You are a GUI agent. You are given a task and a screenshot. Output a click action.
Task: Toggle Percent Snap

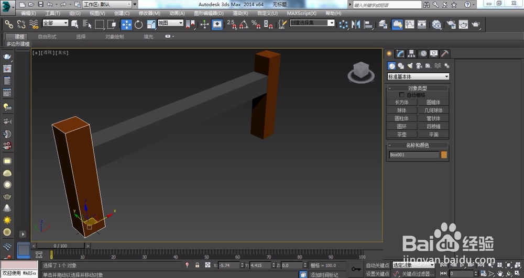(256, 24)
